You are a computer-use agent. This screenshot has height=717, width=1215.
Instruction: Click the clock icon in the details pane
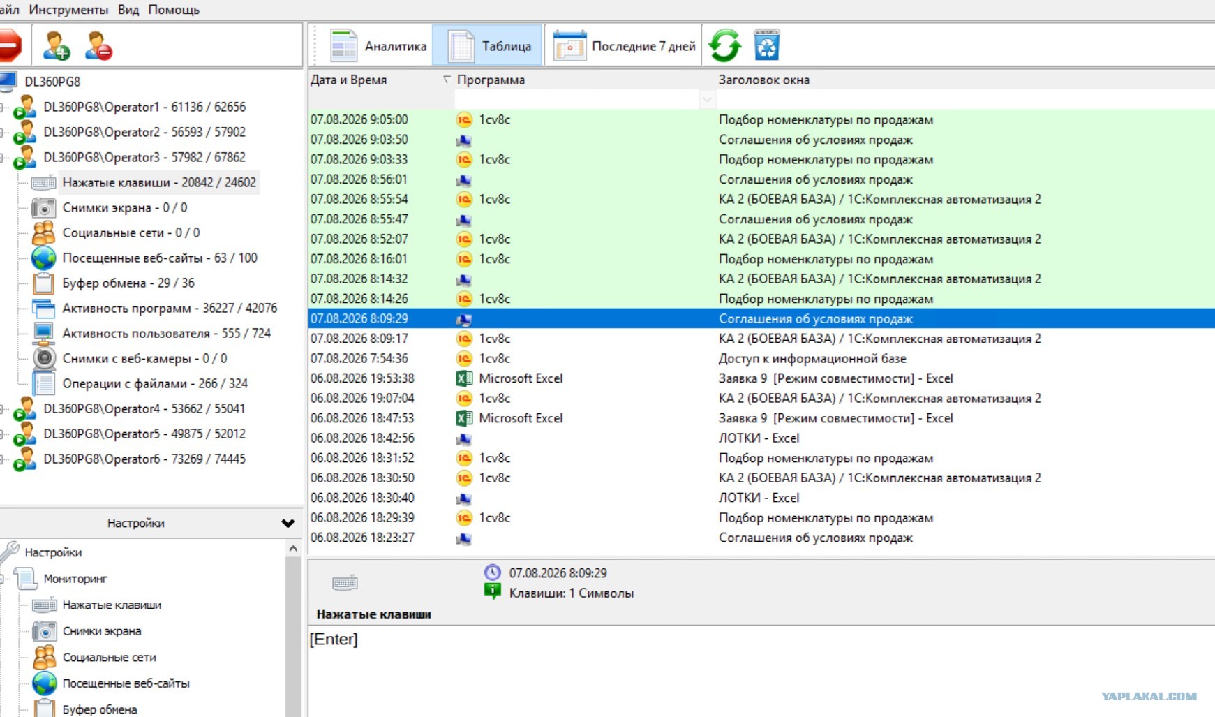point(493,572)
